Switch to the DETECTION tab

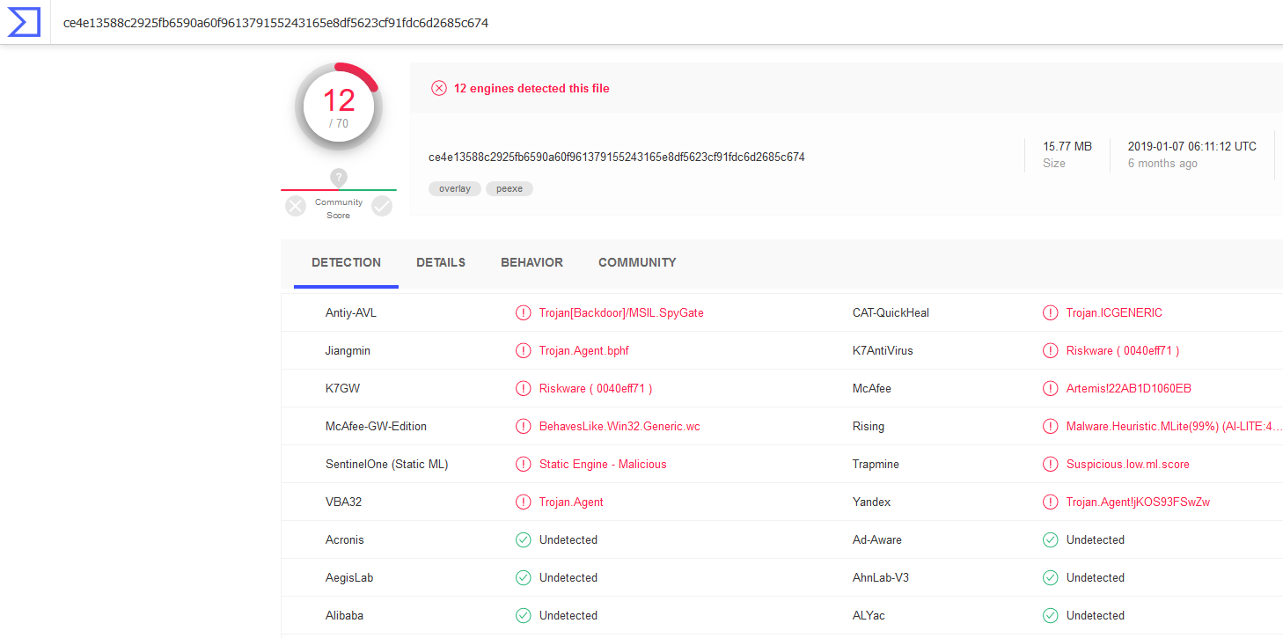pos(346,262)
